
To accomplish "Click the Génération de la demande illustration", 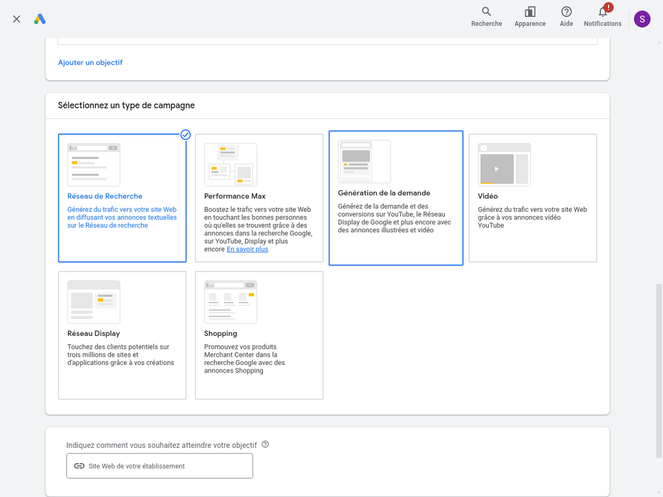I will click(365, 161).
